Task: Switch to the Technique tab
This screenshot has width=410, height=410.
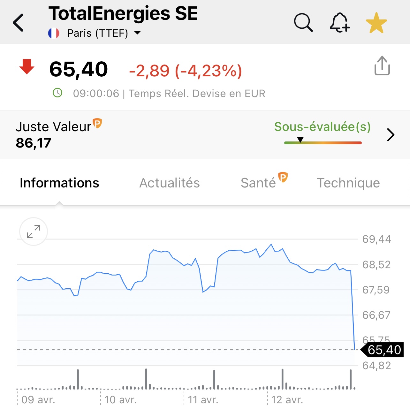Action: pyautogui.click(x=348, y=183)
